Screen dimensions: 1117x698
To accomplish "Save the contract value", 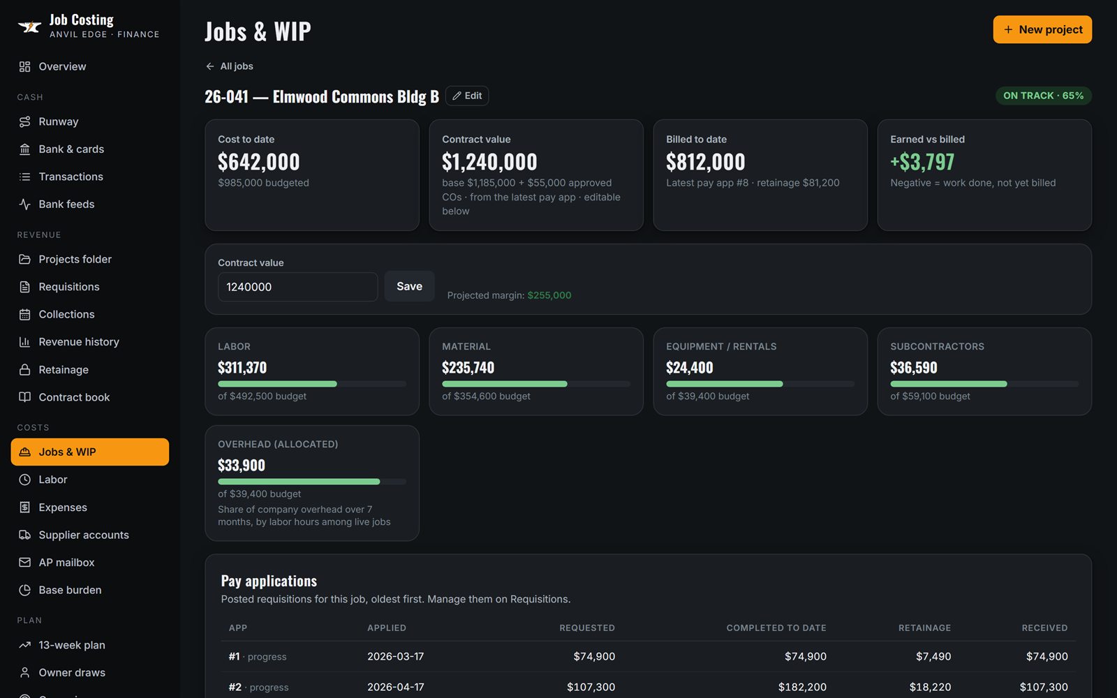I will (409, 286).
